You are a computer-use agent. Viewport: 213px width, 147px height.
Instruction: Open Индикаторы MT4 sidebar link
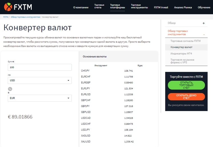tap(181, 54)
